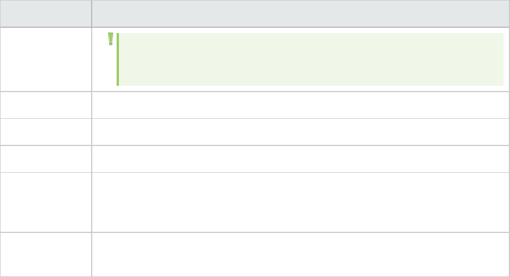
Task: Select the fourth row's first-column cell
Action: coord(46,159)
